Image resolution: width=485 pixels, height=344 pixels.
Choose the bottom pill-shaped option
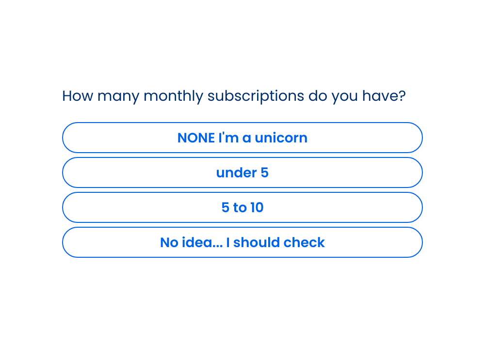tap(242, 242)
